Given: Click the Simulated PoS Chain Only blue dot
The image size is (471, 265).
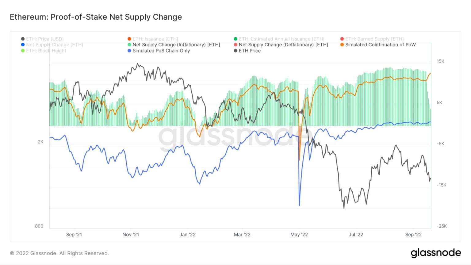Looking at the screenshot, I should 129,51.
